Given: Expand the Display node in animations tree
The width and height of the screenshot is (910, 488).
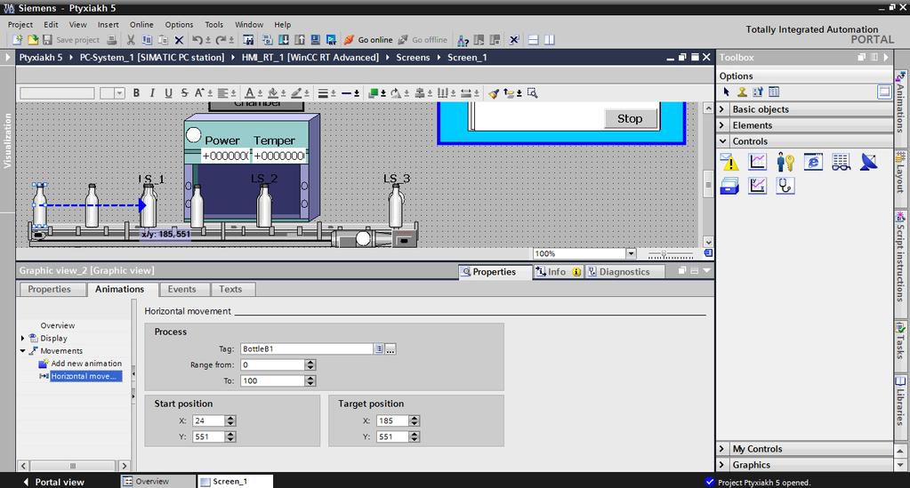Looking at the screenshot, I should 22,339.
